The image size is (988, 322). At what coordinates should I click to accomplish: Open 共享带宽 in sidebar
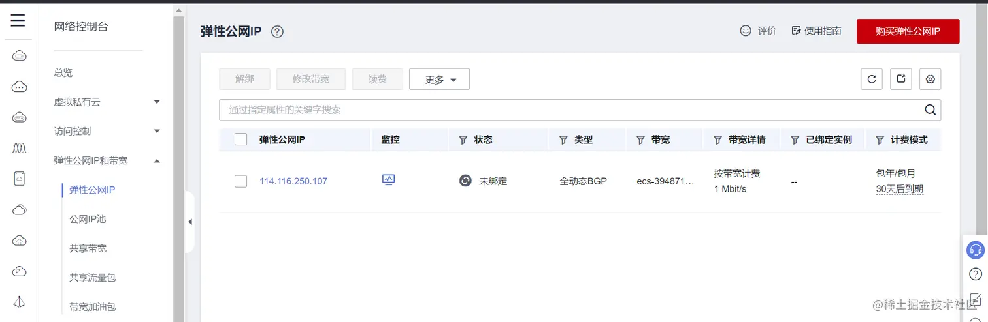point(88,248)
